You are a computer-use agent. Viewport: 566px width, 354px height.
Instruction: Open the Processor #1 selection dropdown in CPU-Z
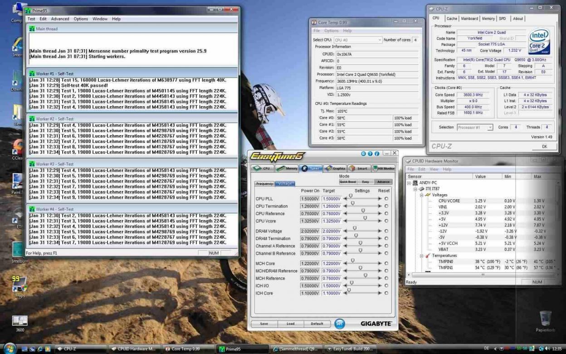click(475, 128)
